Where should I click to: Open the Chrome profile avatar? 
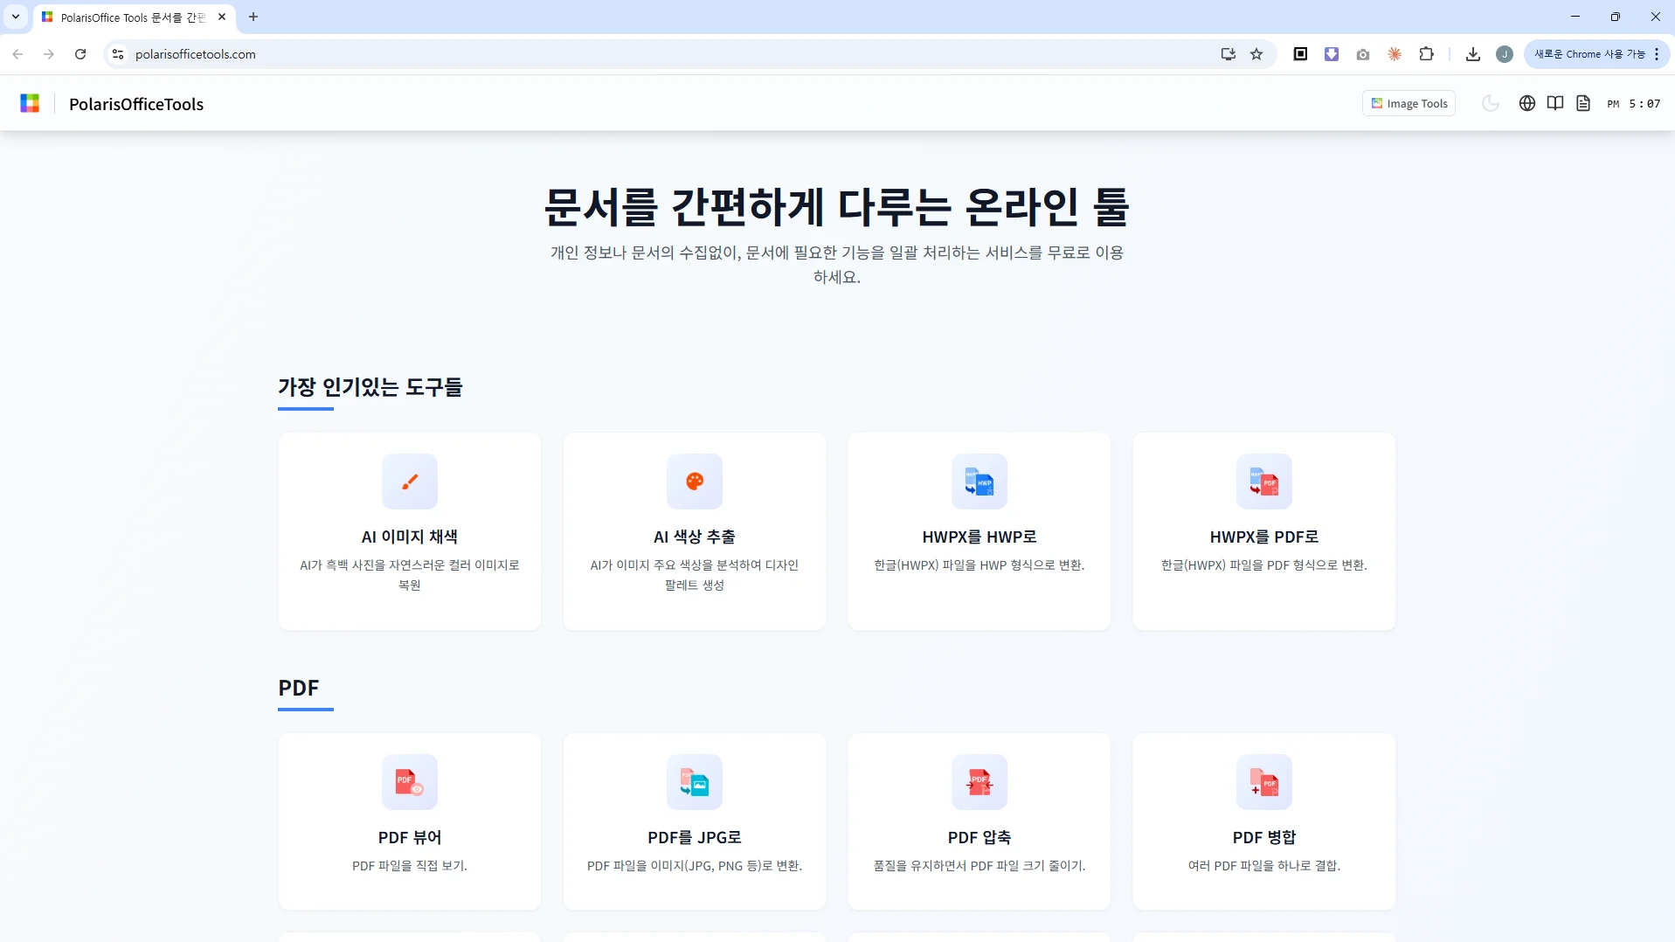click(x=1505, y=54)
